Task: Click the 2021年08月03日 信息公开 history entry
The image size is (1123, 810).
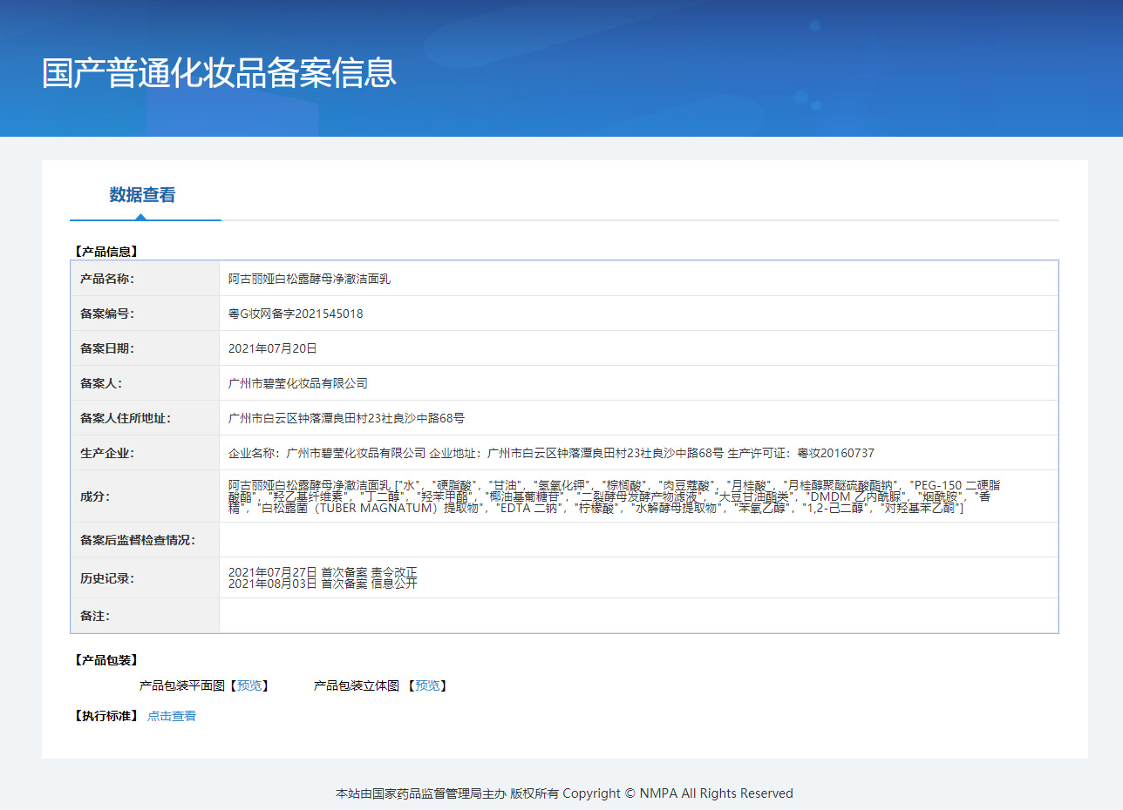Action: [323, 584]
